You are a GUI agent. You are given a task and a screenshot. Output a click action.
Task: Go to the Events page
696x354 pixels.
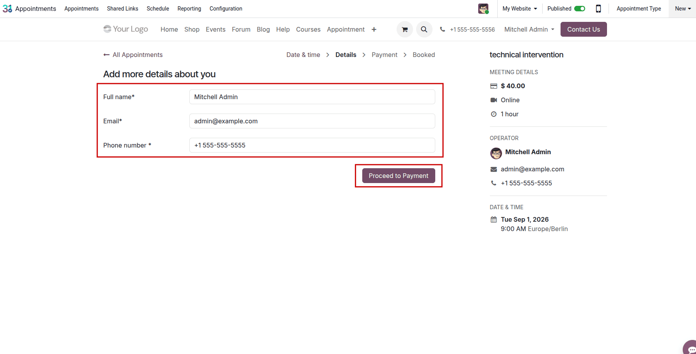[215, 29]
